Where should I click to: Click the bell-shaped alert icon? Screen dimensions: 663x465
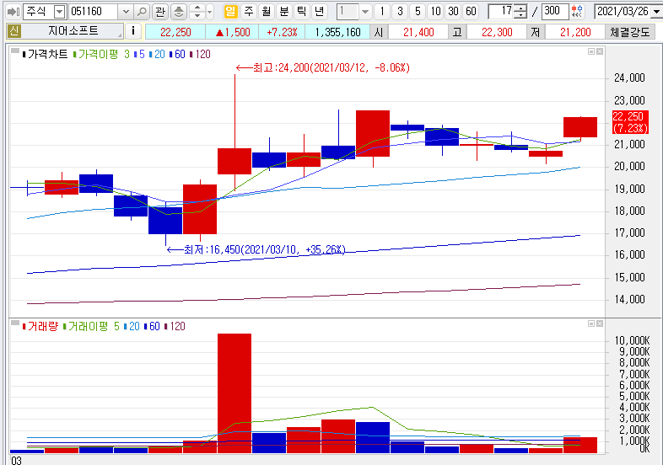[179, 12]
